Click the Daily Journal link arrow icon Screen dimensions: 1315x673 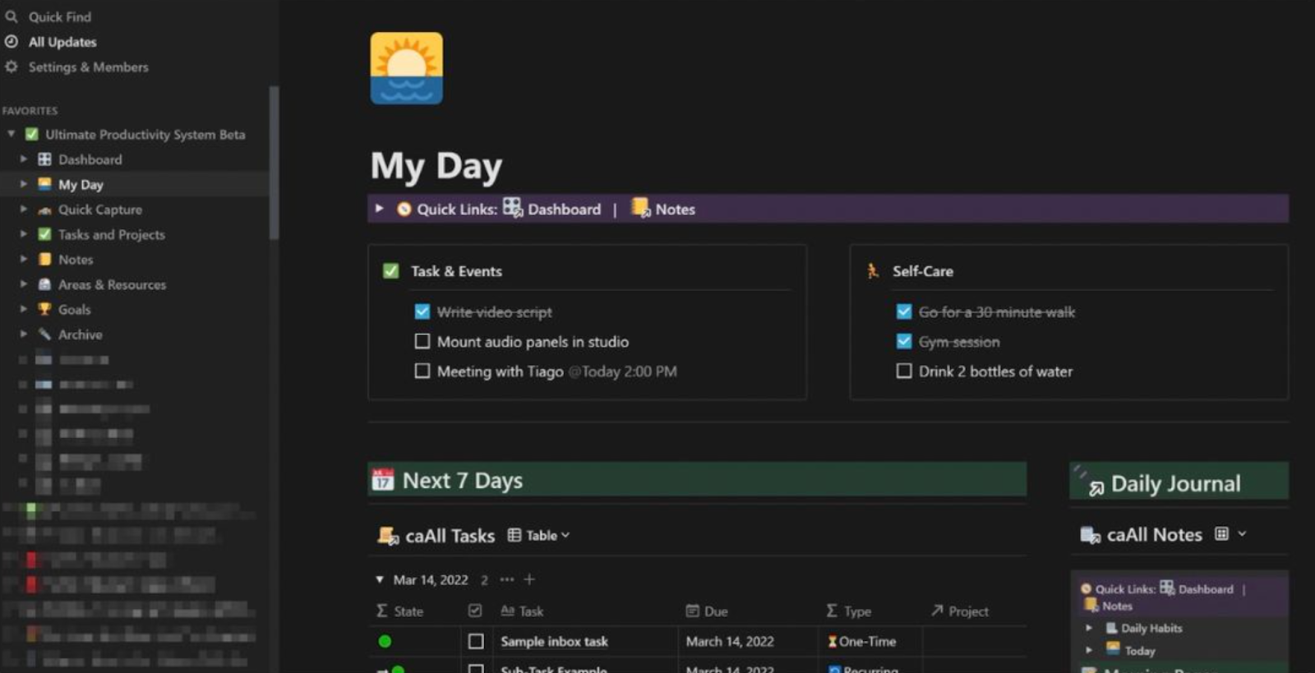pos(1096,488)
